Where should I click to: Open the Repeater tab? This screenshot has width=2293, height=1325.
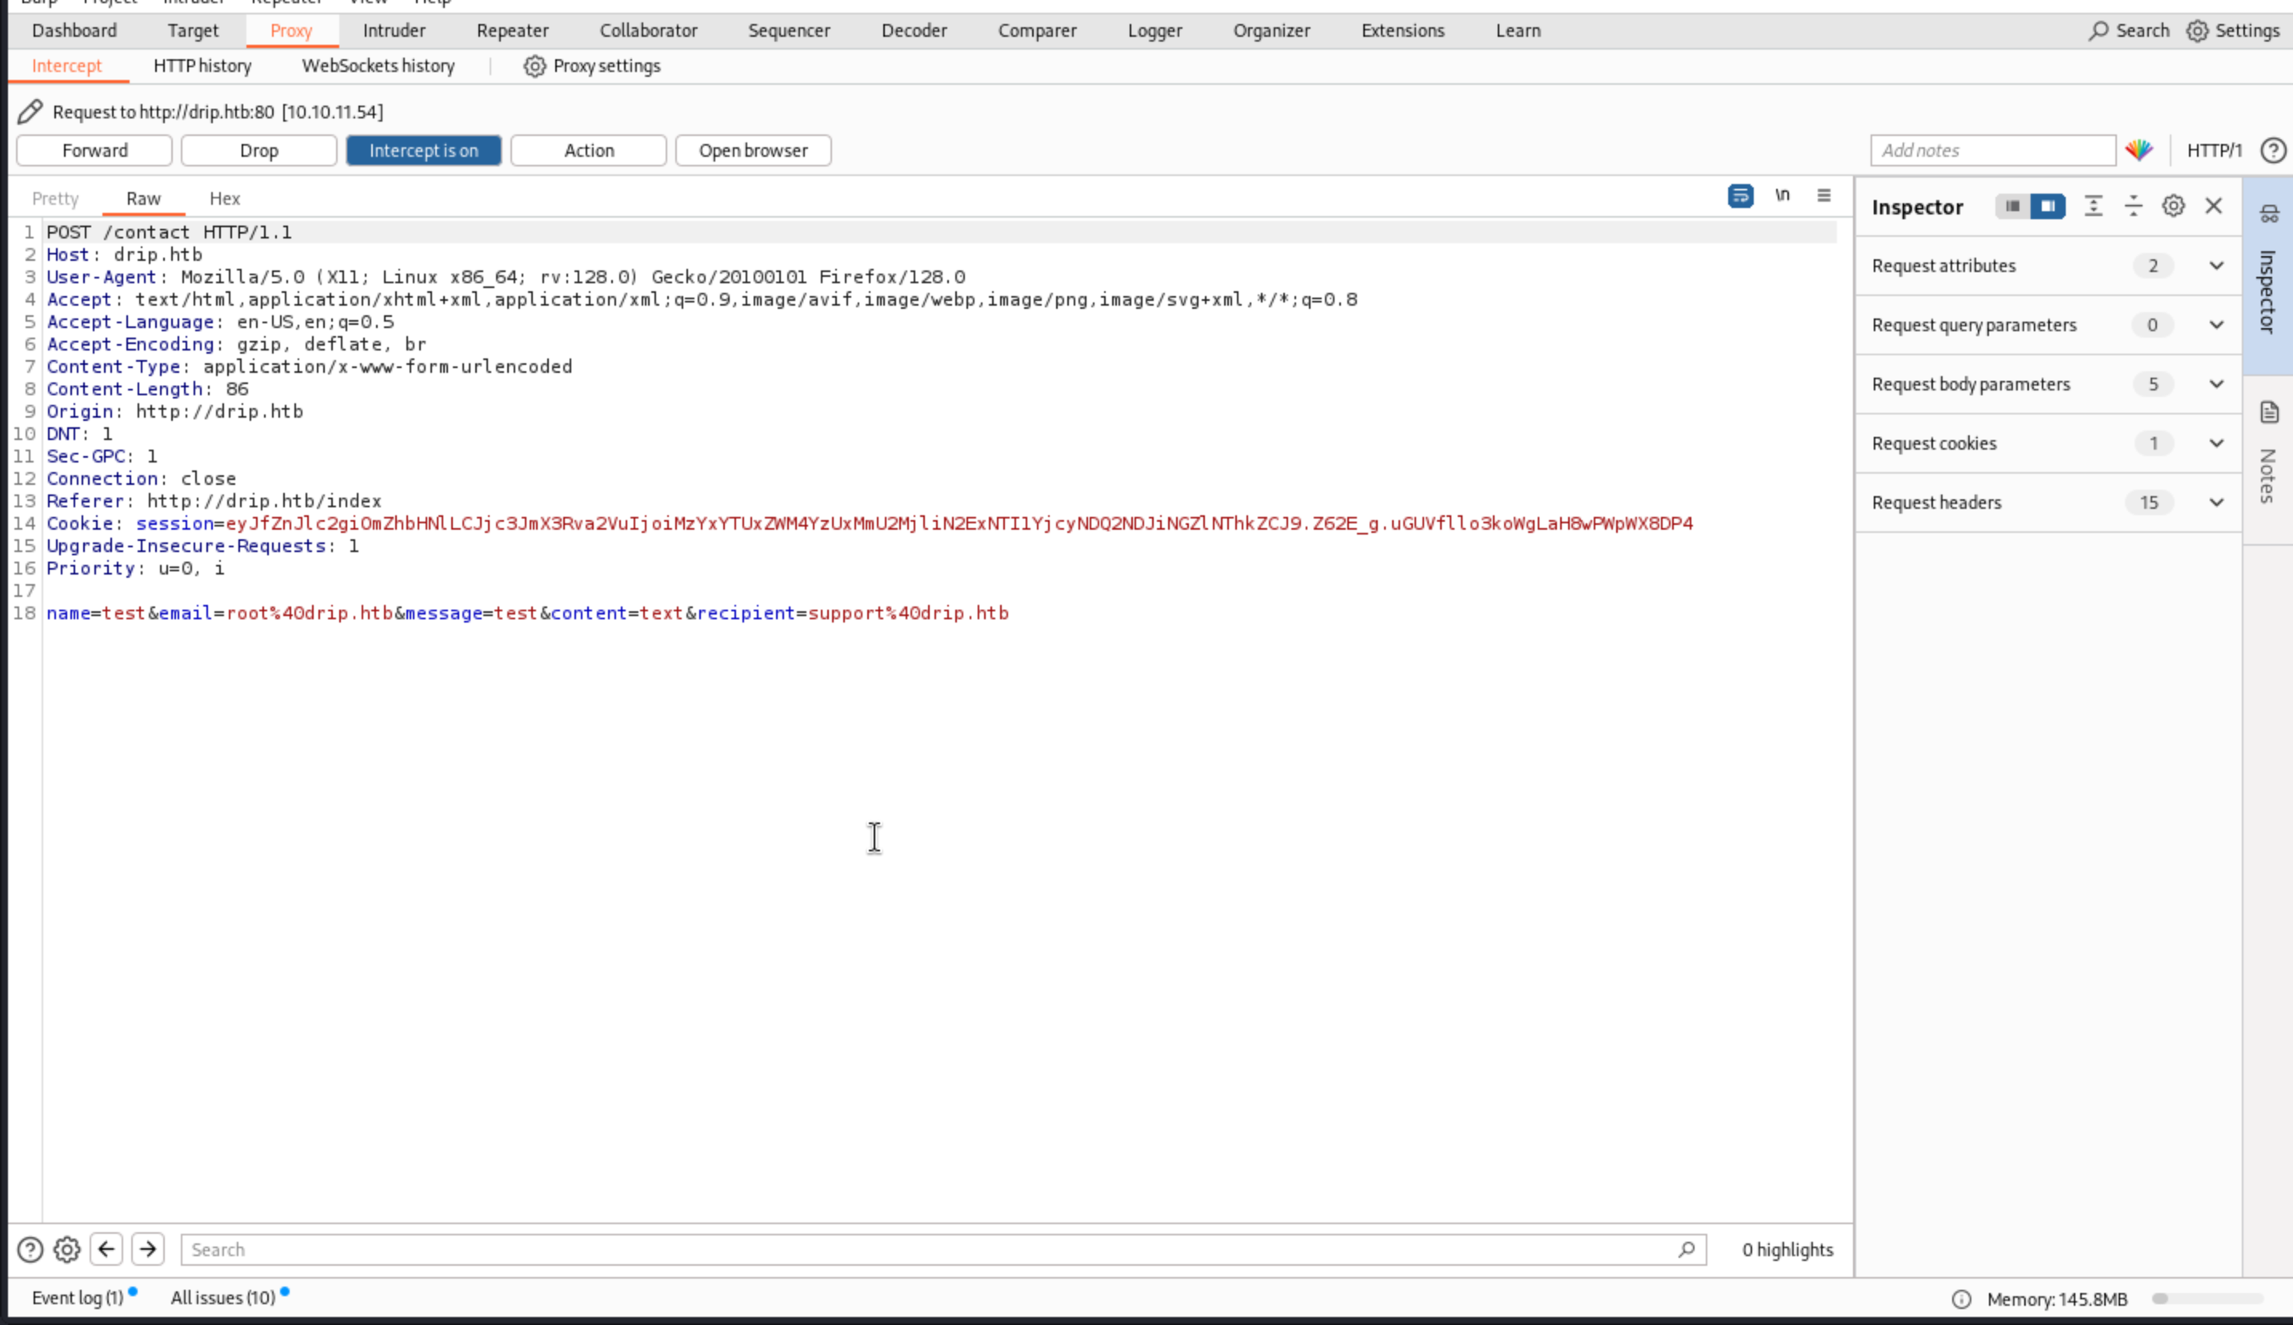click(x=512, y=31)
